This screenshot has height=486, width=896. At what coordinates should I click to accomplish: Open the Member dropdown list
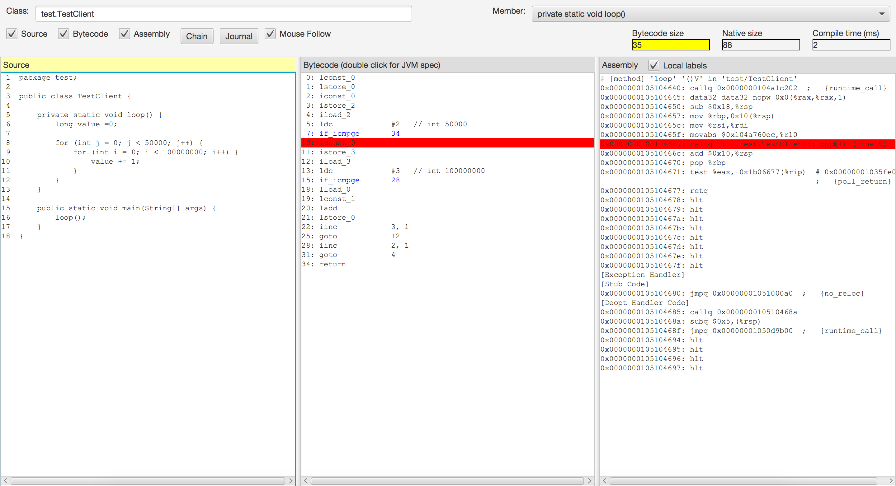pos(711,14)
